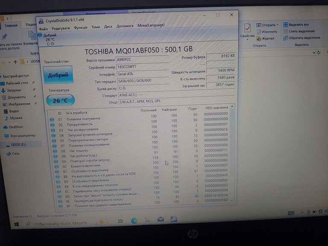Click the 1680 разів power-on count field
The width and height of the screenshot is (328, 246).
pyautogui.click(x=221, y=78)
